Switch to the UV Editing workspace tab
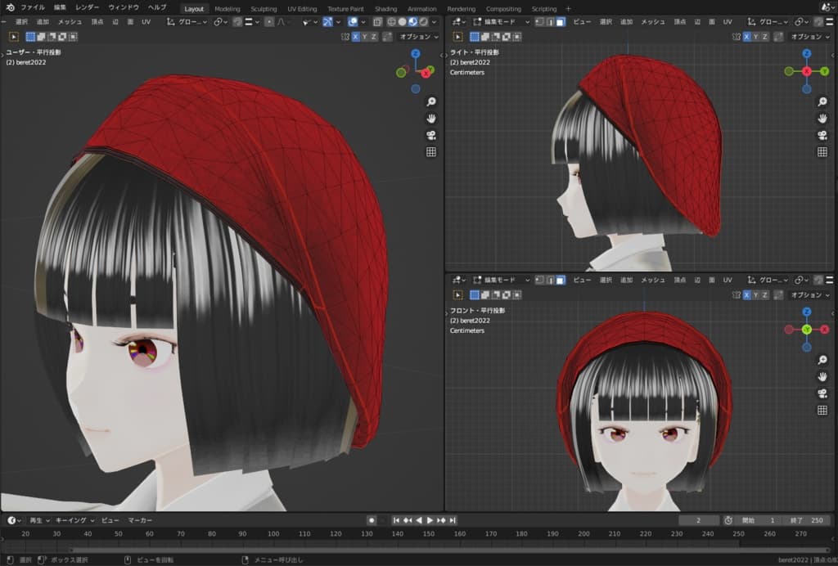This screenshot has height=566, width=838. pyautogui.click(x=302, y=9)
